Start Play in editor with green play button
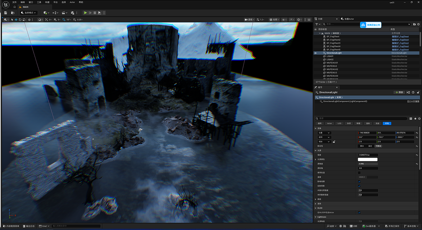This screenshot has width=422, height=230. [85, 13]
